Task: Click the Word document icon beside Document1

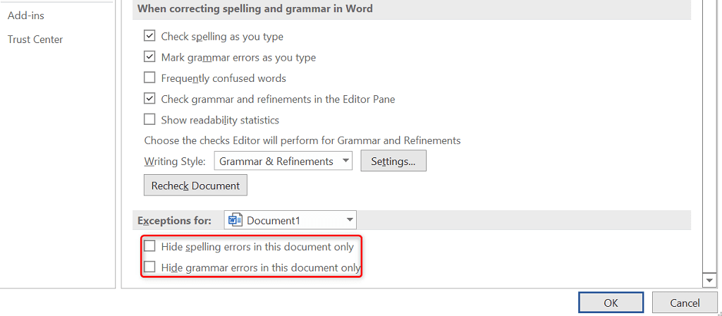Action: pyautogui.click(x=235, y=220)
